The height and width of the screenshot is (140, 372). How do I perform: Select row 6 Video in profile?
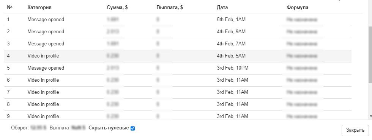click(x=178, y=80)
